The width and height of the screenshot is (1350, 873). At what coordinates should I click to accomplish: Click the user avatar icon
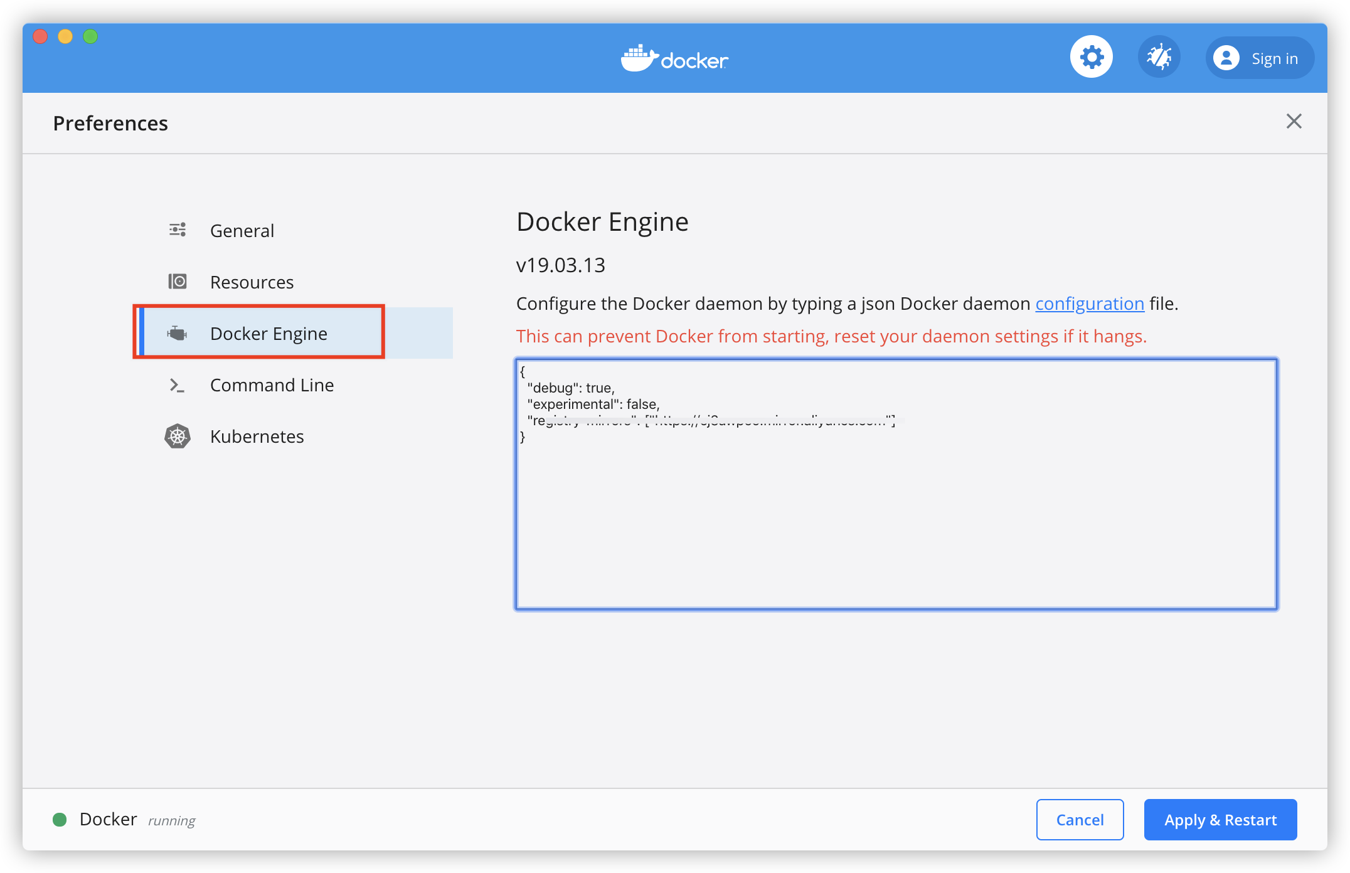[1226, 58]
